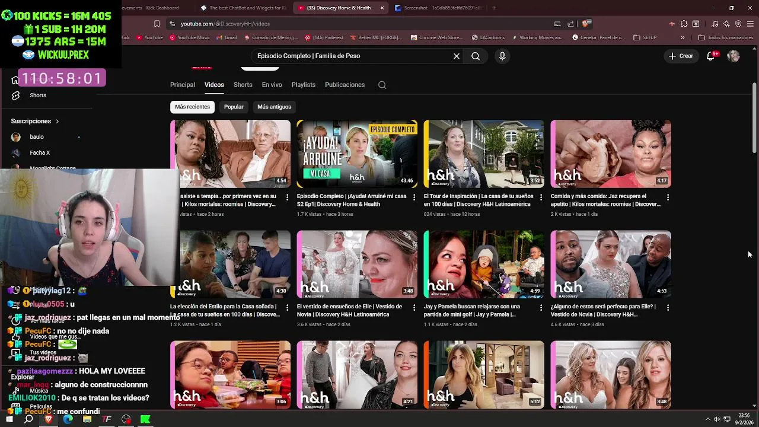Open the Gmail bookmark
The image size is (759, 427).
click(x=227, y=37)
